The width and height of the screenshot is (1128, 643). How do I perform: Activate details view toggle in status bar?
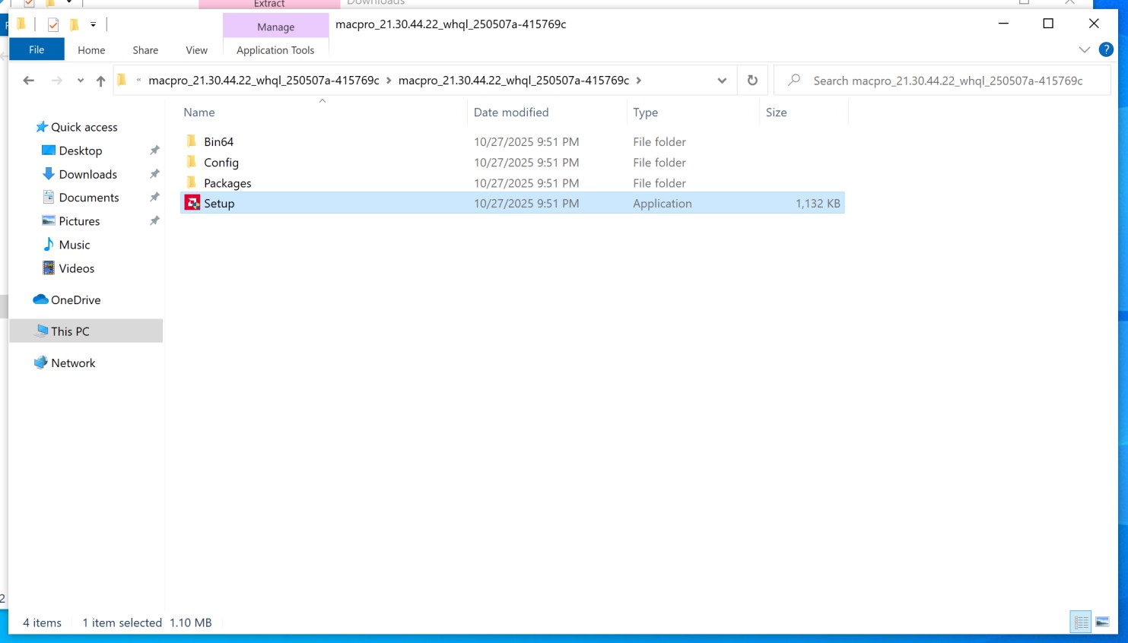(1080, 622)
